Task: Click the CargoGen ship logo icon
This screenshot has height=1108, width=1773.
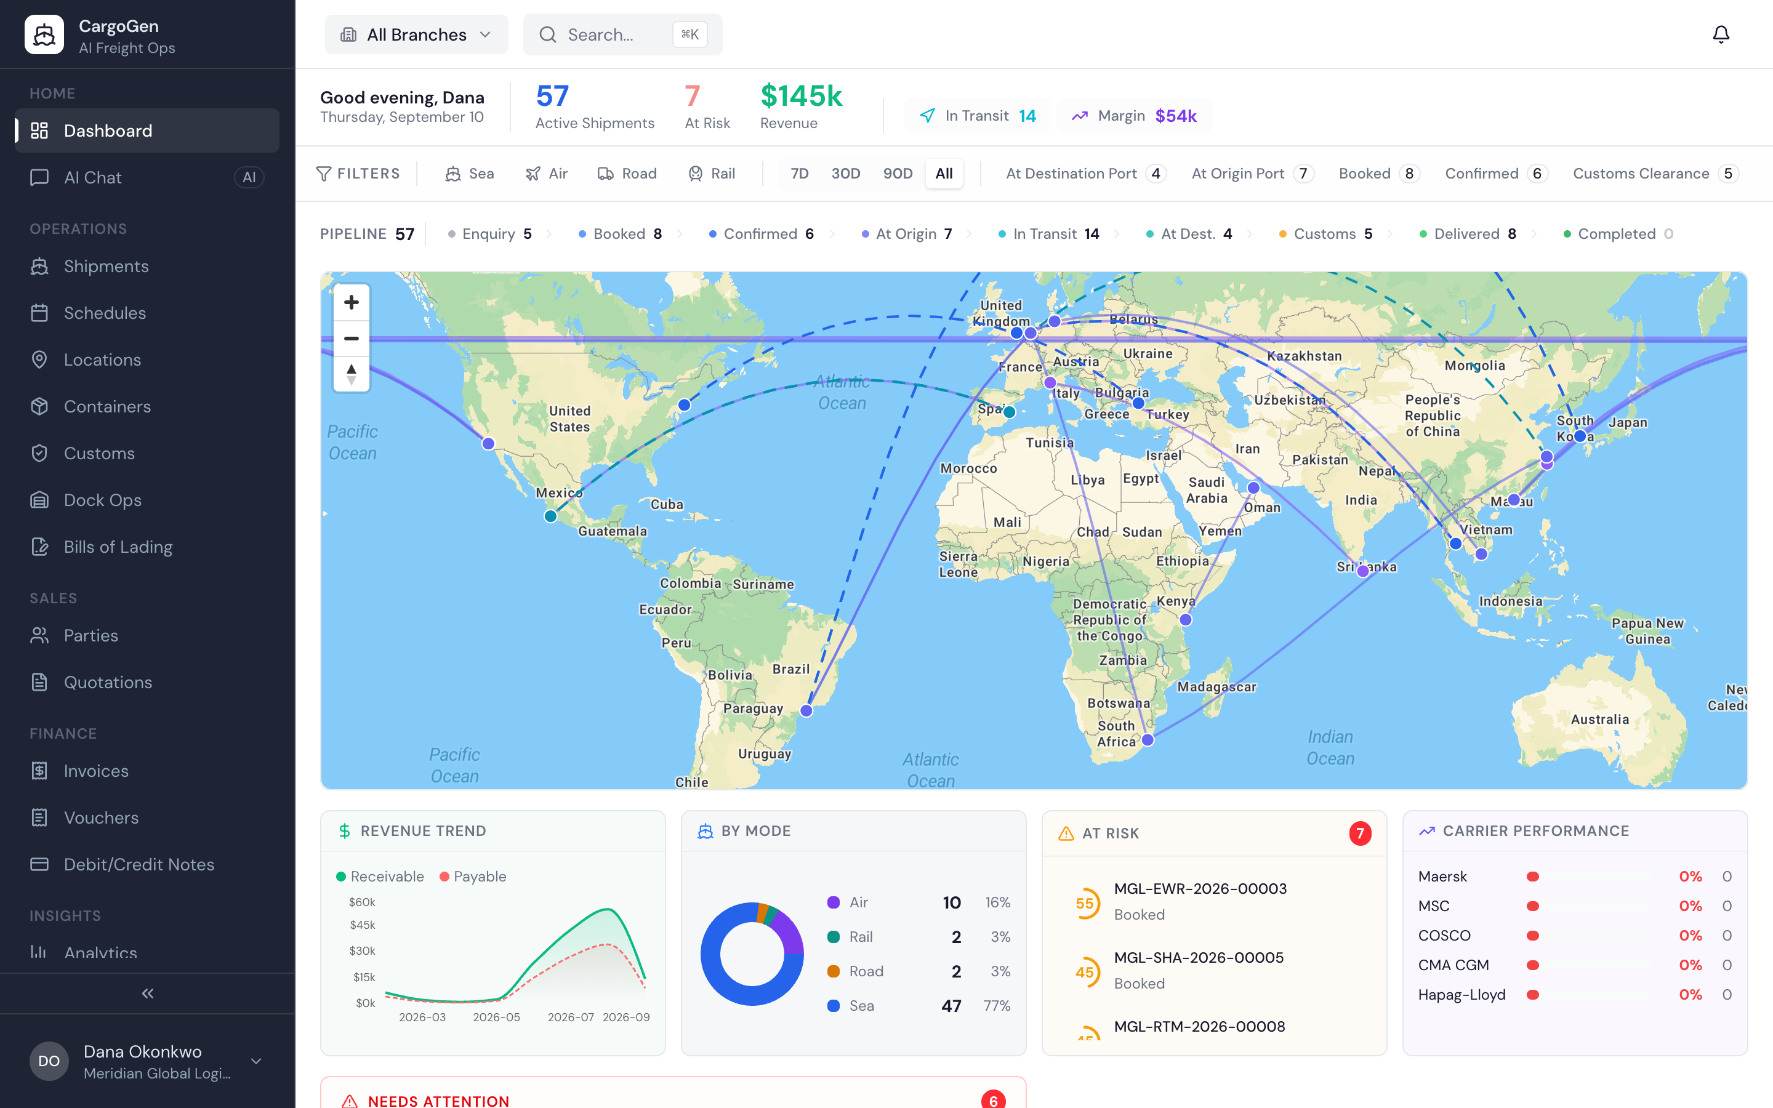Action: coord(44,34)
